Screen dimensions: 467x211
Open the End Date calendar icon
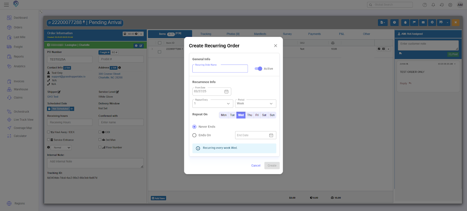point(271,135)
